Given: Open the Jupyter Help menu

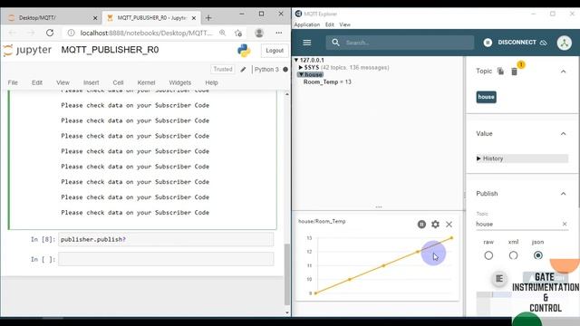Looking at the screenshot, I should 211,82.
